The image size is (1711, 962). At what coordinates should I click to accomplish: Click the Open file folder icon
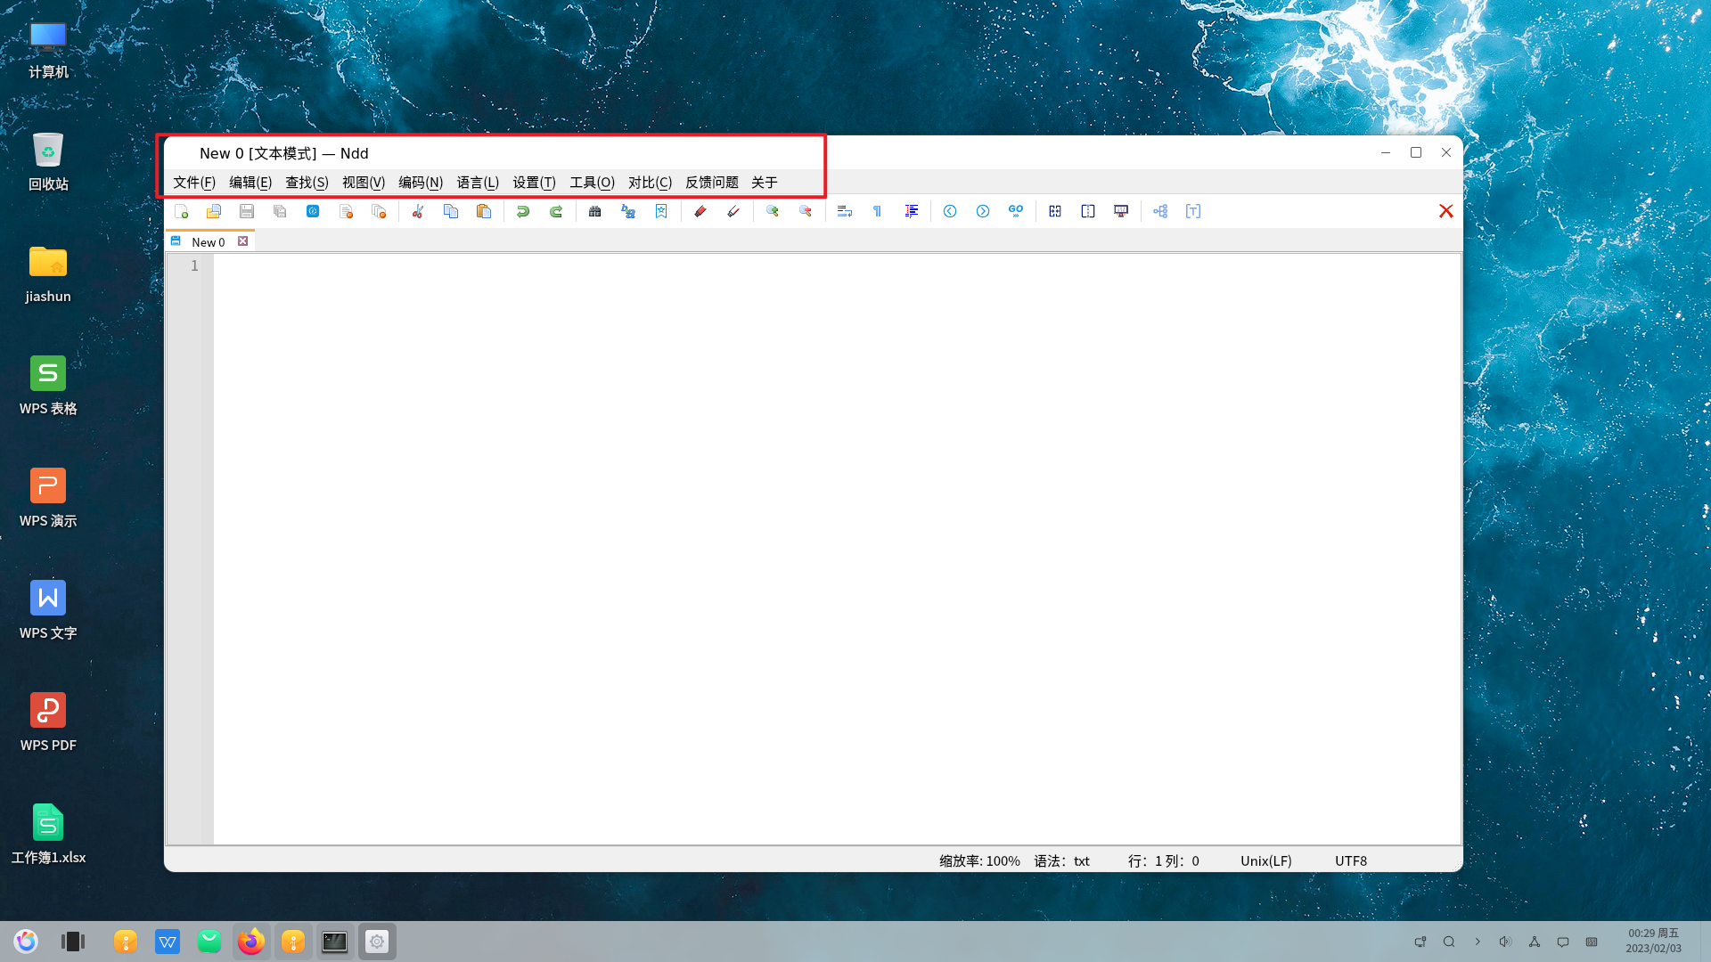click(x=214, y=211)
